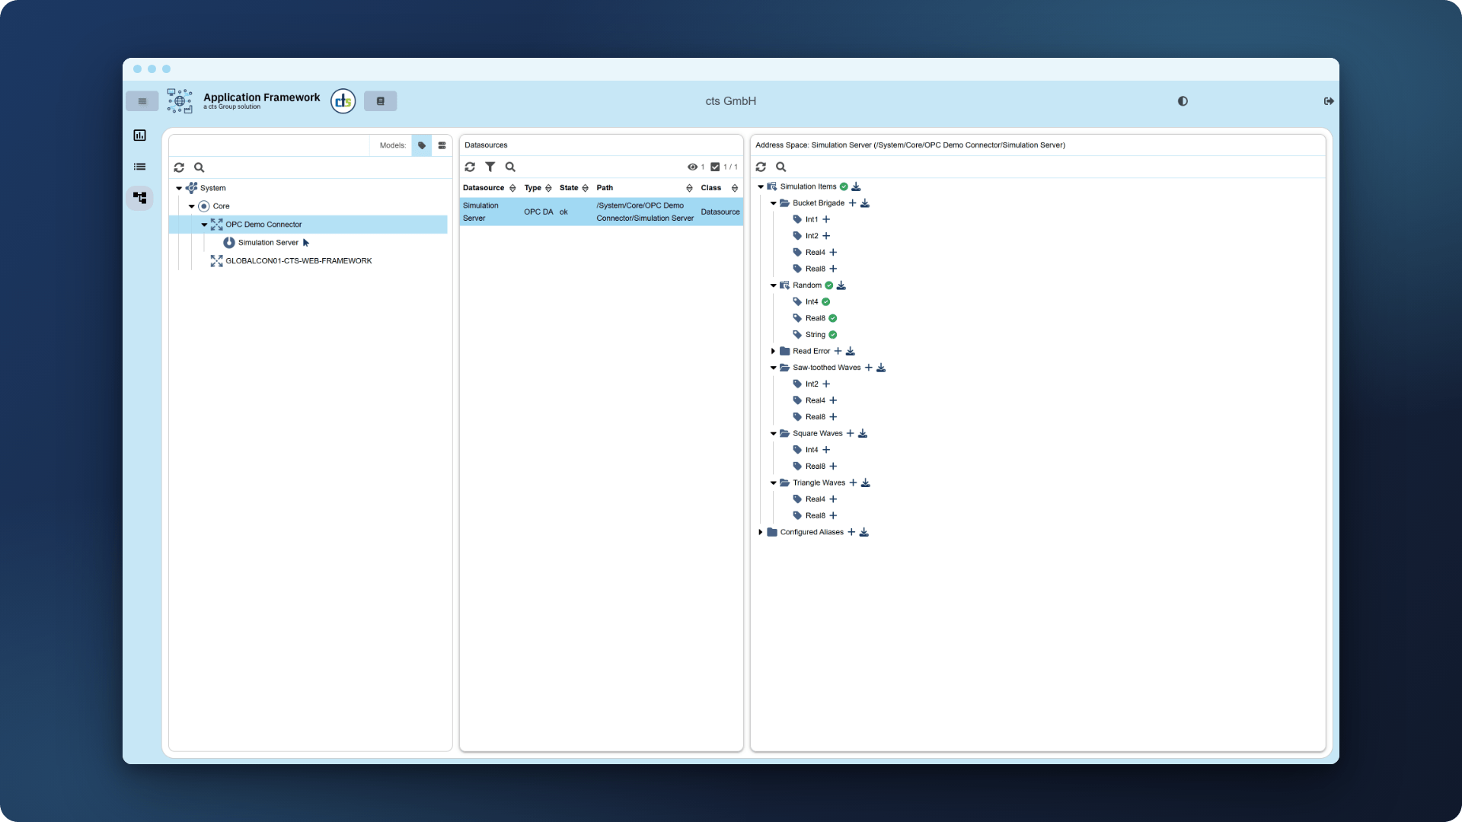The height and width of the screenshot is (822, 1462).
Task: Download the Bucket Brigade folder
Action: pyautogui.click(x=865, y=203)
